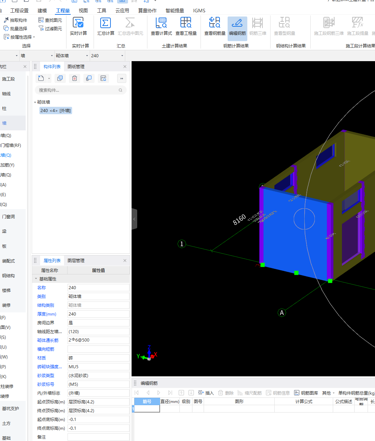This screenshot has width=375, height=441.
Task: Click the 批量选择 batch select tool
Action: 15,28
